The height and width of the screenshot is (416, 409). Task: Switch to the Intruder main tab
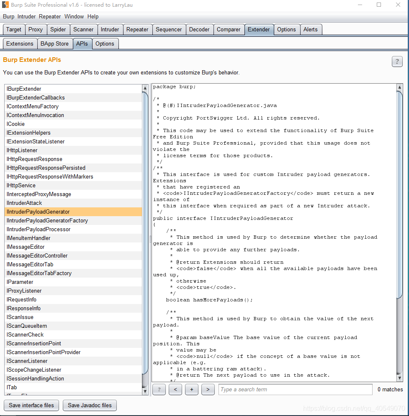110,29
